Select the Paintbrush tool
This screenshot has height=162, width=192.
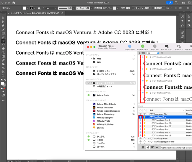(x=3, y=37)
